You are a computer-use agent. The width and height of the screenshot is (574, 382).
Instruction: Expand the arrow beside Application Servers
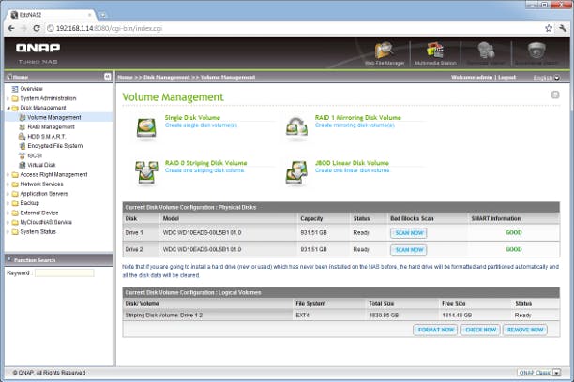8,194
